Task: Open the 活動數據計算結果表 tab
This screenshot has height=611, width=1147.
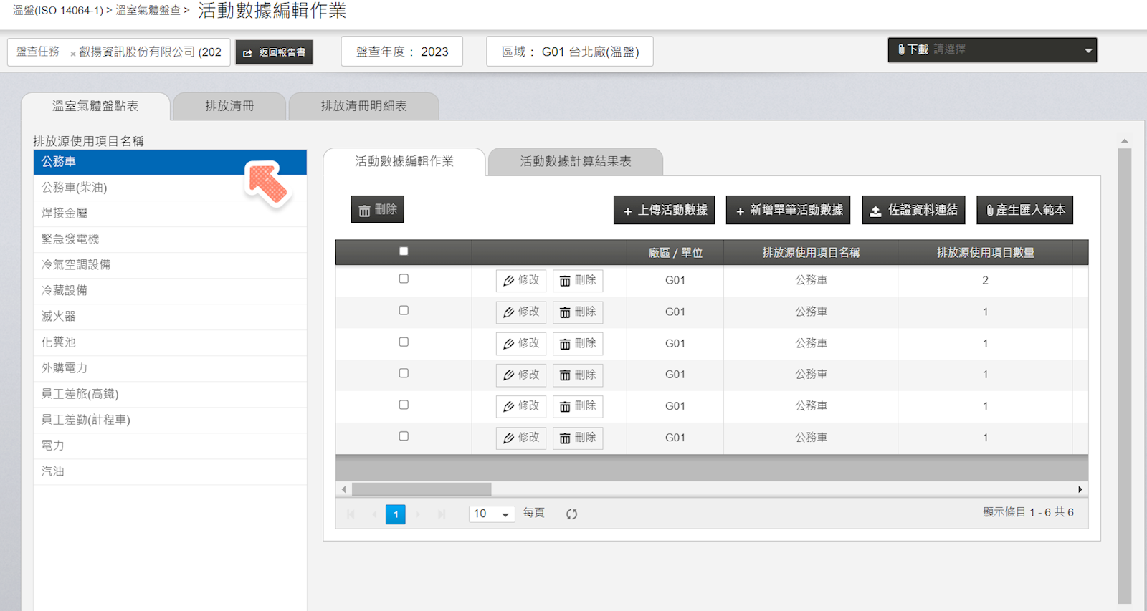Action: (x=575, y=162)
